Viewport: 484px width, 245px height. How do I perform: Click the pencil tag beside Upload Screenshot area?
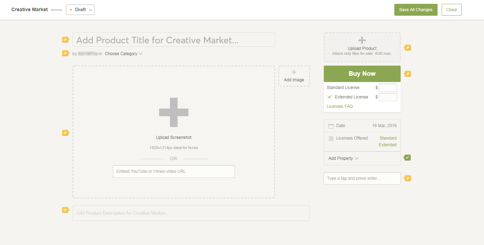(x=65, y=133)
